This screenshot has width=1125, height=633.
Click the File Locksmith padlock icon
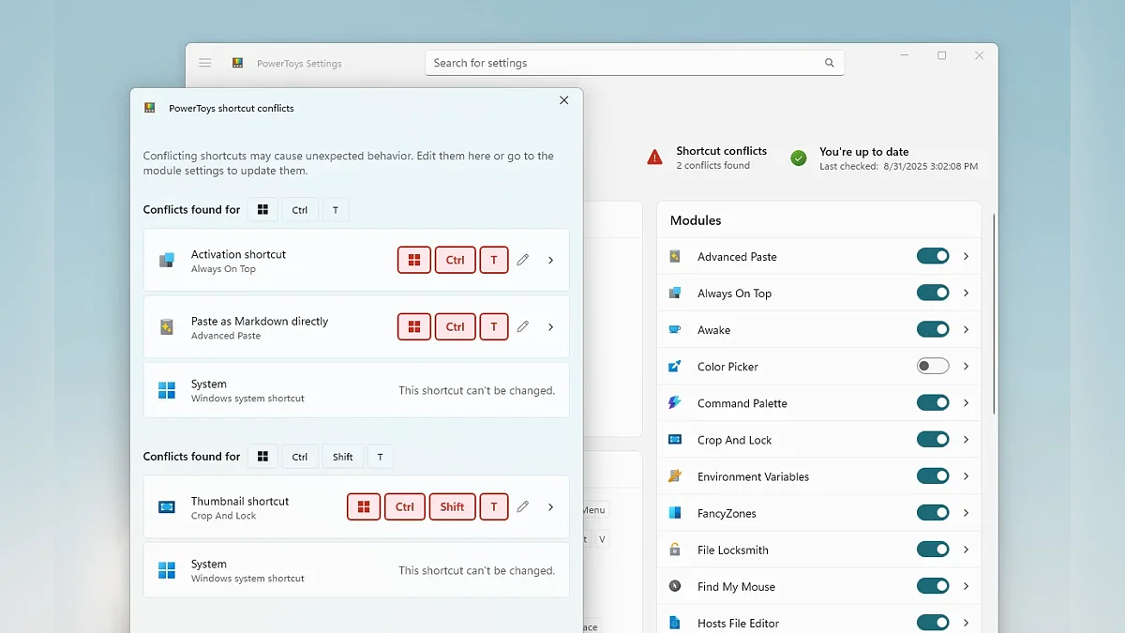click(675, 550)
